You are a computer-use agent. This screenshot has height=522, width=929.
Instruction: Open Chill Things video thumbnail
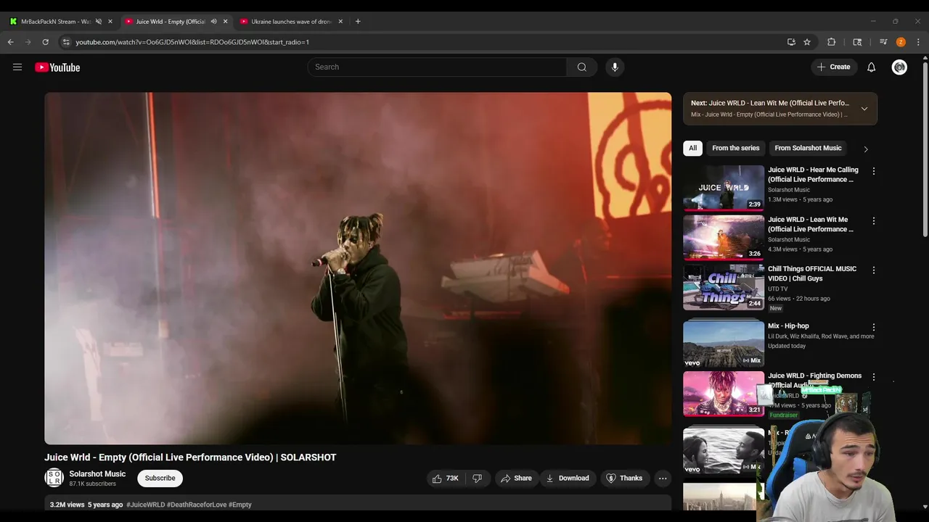point(724,287)
